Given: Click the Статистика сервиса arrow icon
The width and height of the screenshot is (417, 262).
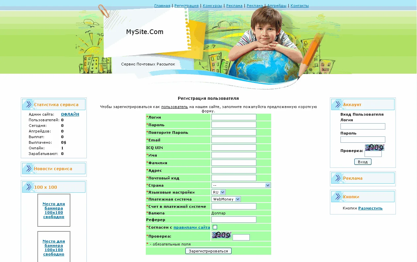Looking at the screenshot, I should pos(28,104).
